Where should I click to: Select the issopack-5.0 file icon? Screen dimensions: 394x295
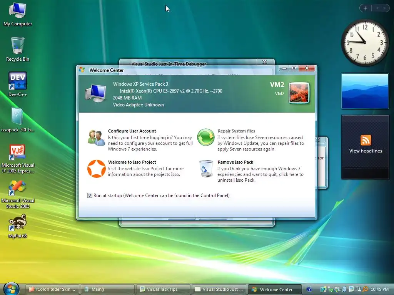coord(18,120)
